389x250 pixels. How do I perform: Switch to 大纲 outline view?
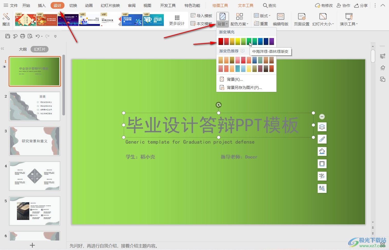point(23,49)
